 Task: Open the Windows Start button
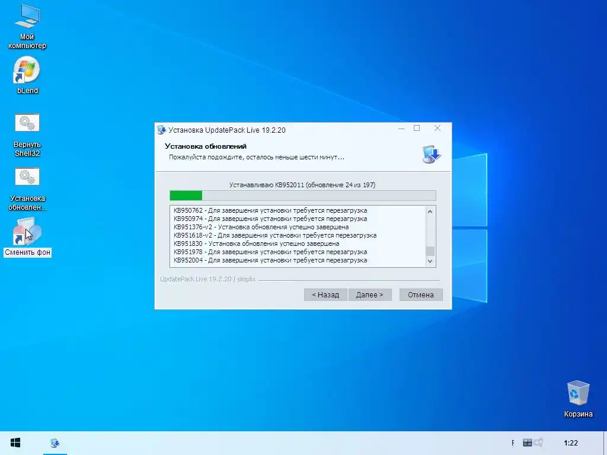[x=15, y=443]
